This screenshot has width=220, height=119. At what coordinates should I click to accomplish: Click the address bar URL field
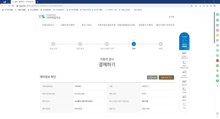pos(104,6)
